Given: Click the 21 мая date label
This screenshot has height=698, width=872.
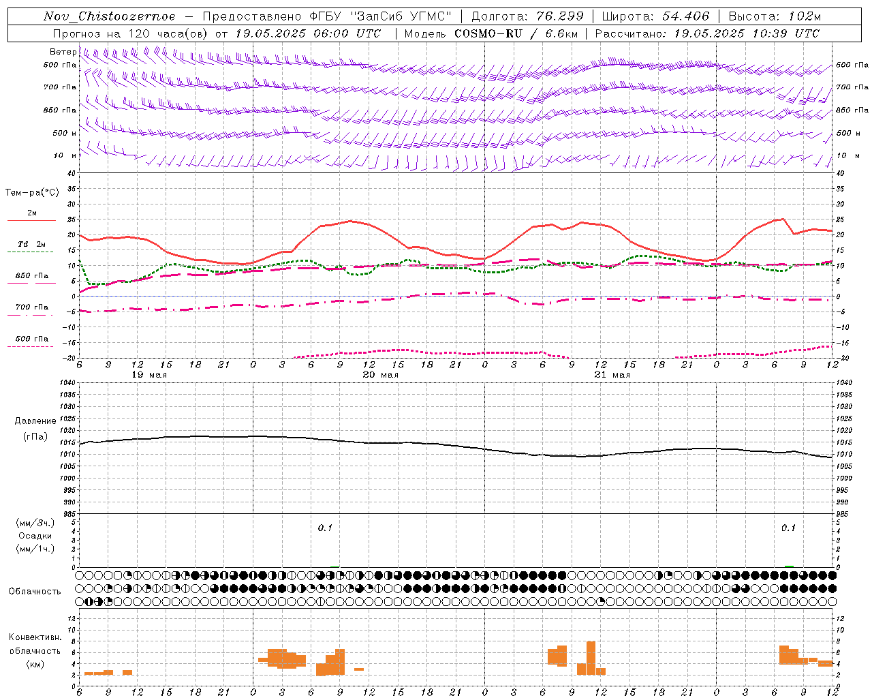Looking at the screenshot, I should coord(612,375).
